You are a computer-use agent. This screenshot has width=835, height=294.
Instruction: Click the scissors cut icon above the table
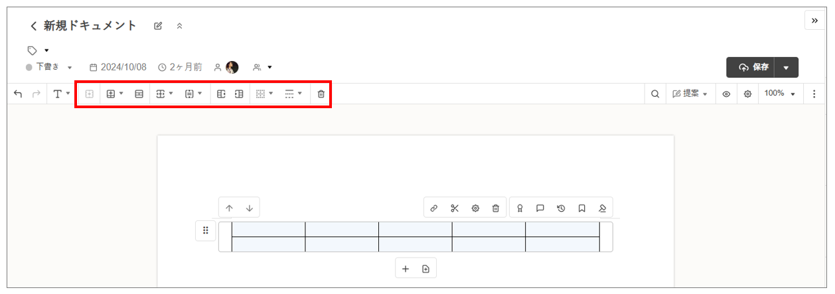(x=455, y=208)
